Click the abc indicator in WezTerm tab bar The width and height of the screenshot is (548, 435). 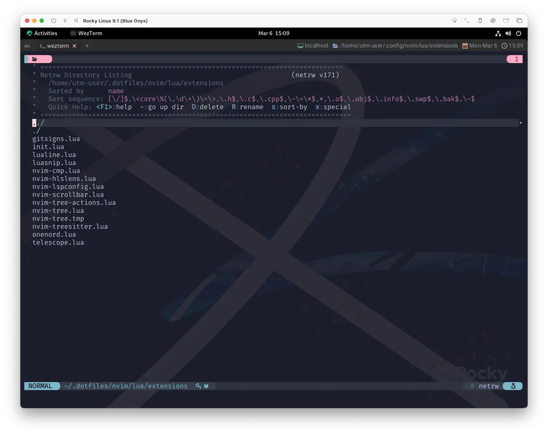point(27,46)
